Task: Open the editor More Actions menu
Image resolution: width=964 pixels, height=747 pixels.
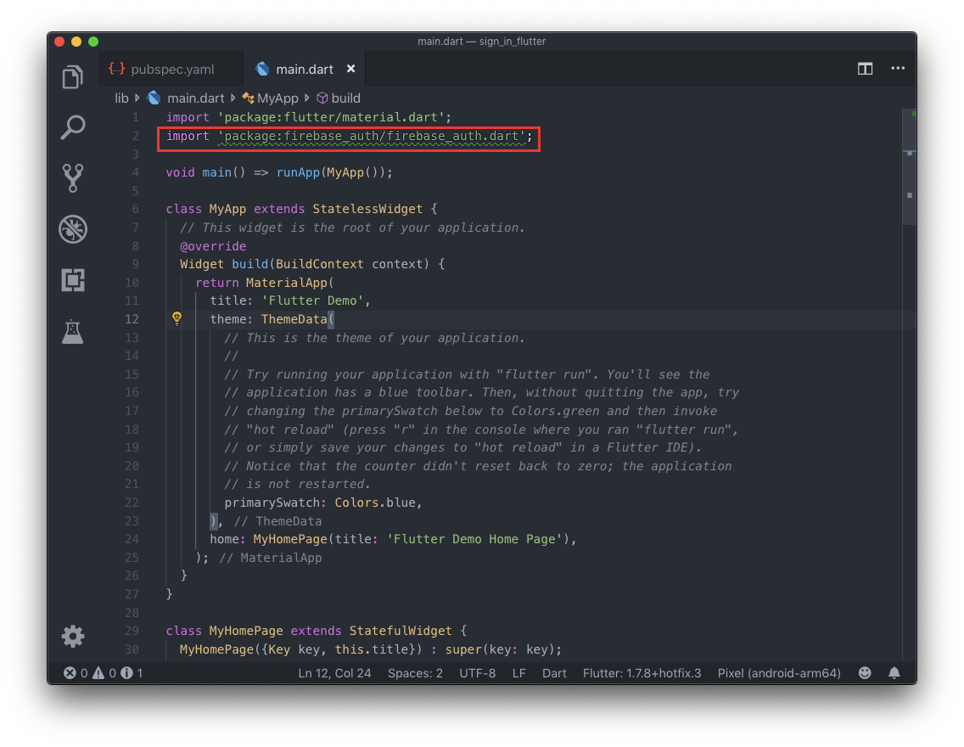Action: click(898, 68)
